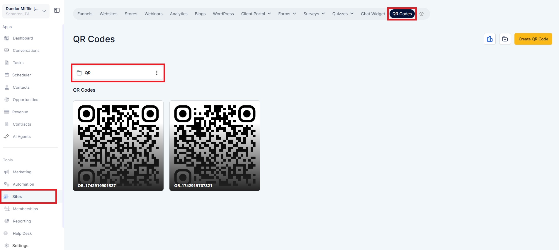This screenshot has height=250, width=559.
Task: Switch to the Chat Widget tab
Action: [373, 14]
